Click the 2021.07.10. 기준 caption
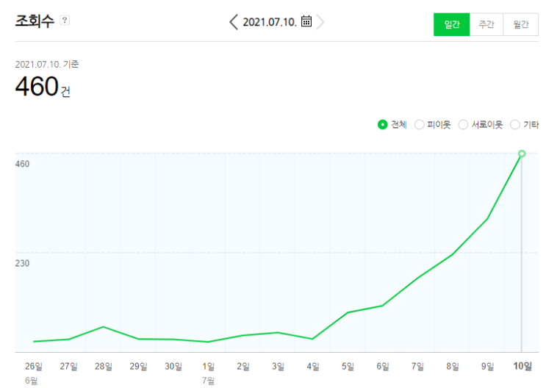Image resolution: width=546 pixels, height=388 pixels. click(46, 64)
